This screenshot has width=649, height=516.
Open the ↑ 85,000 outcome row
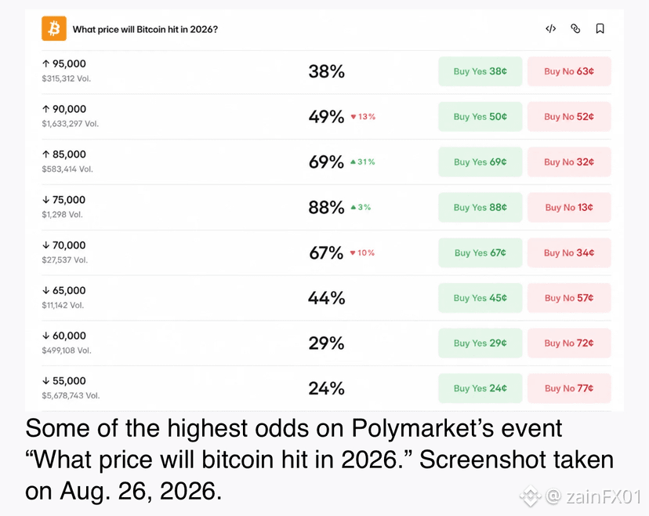click(x=326, y=162)
